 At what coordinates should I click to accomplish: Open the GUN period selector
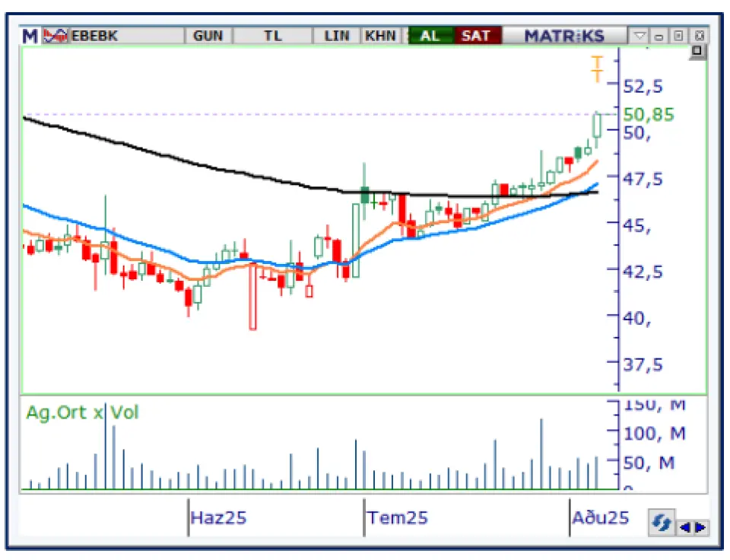[208, 36]
